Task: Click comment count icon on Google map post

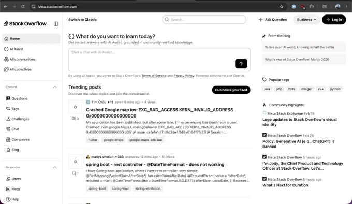Action: point(75,119)
